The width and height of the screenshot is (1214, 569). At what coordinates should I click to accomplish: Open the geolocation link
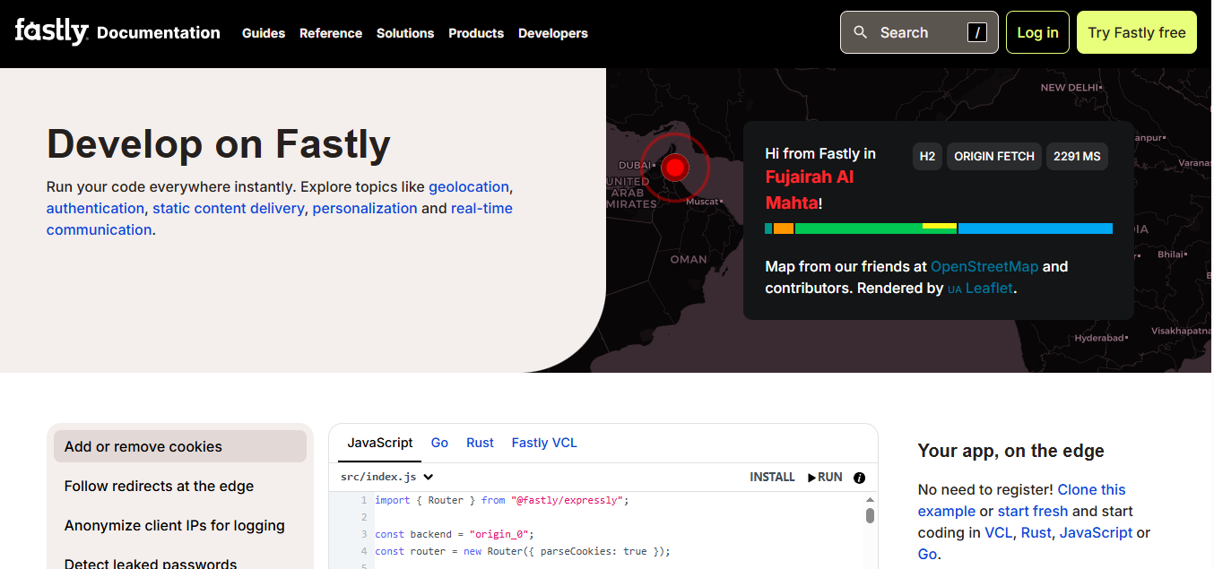click(x=469, y=186)
